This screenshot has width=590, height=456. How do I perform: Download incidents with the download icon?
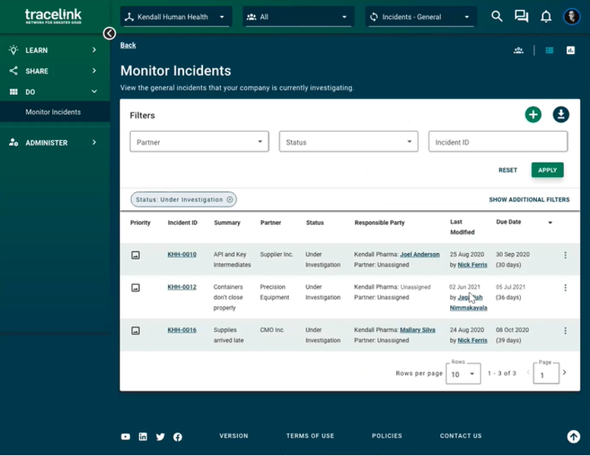pos(560,114)
